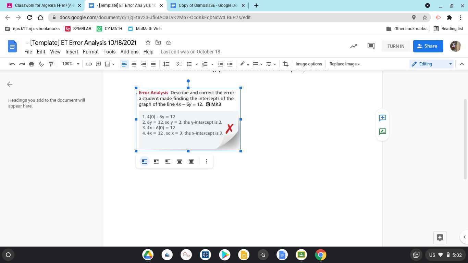This screenshot has height=263, width=468.
Task: Open the MalMath Web bookmark
Action: [x=145, y=29]
